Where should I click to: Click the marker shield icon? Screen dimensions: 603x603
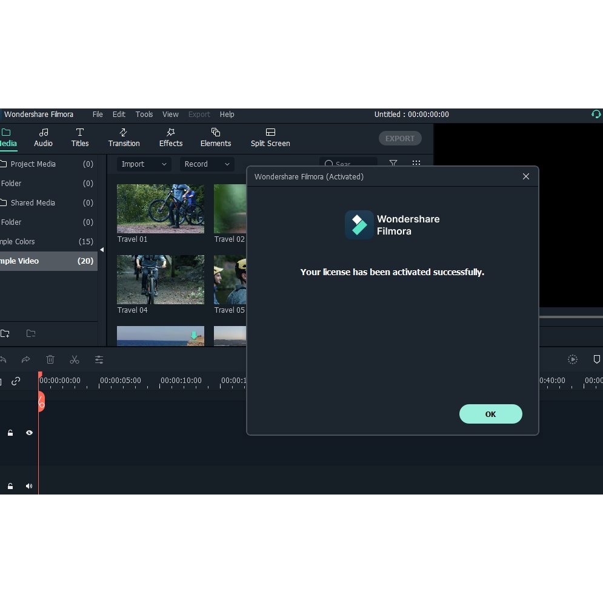596,359
